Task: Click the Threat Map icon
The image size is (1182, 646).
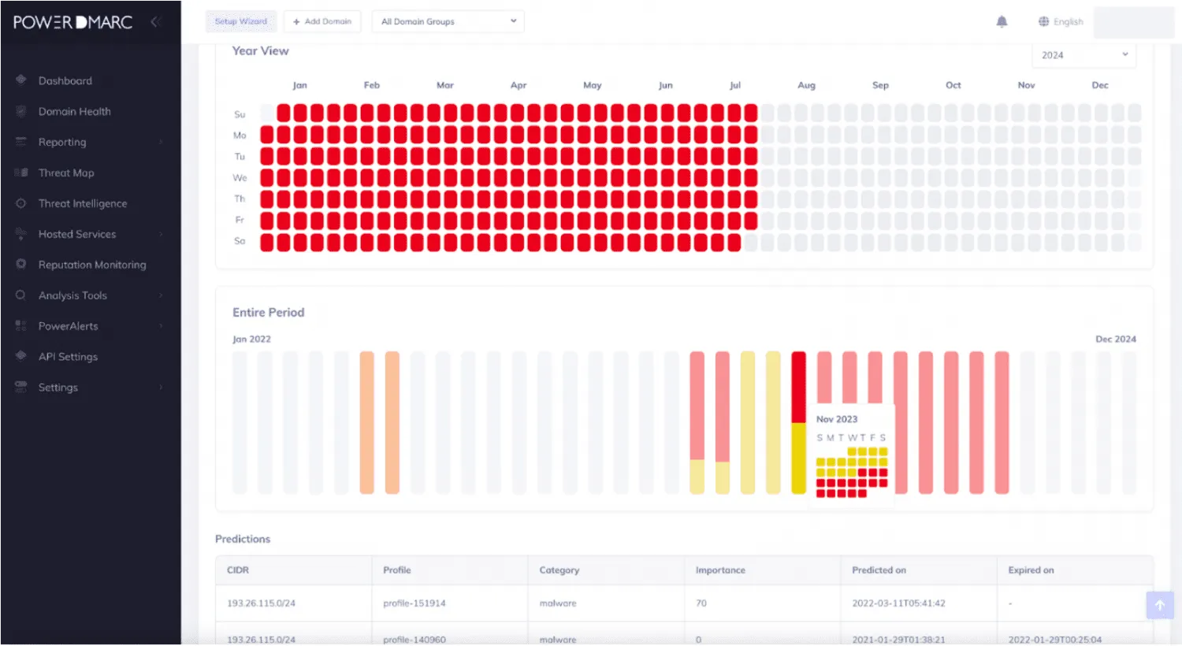Action: (21, 173)
